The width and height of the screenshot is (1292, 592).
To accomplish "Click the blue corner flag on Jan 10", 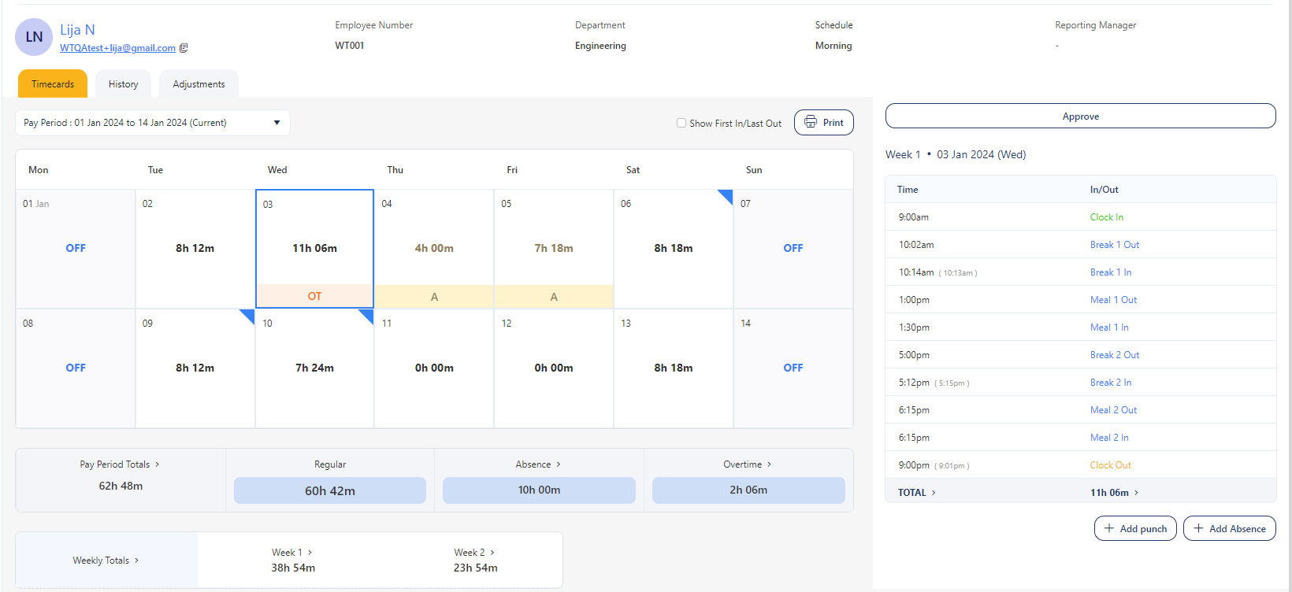I will pos(367,315).
